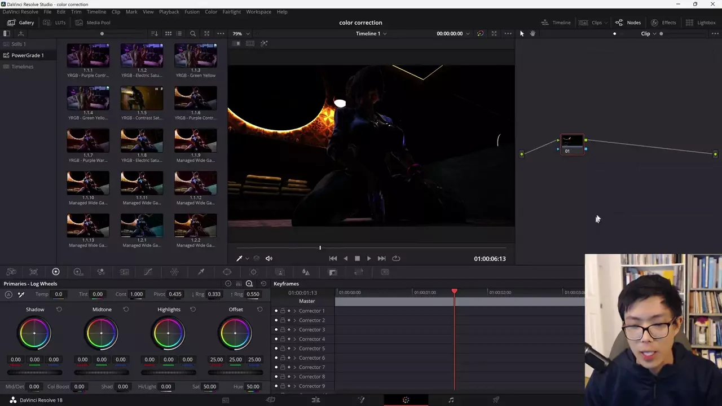Image resolution: width=722 pixels, height=406 pixels.
Task: Open the Fusion menu
Action: (192, 11)
